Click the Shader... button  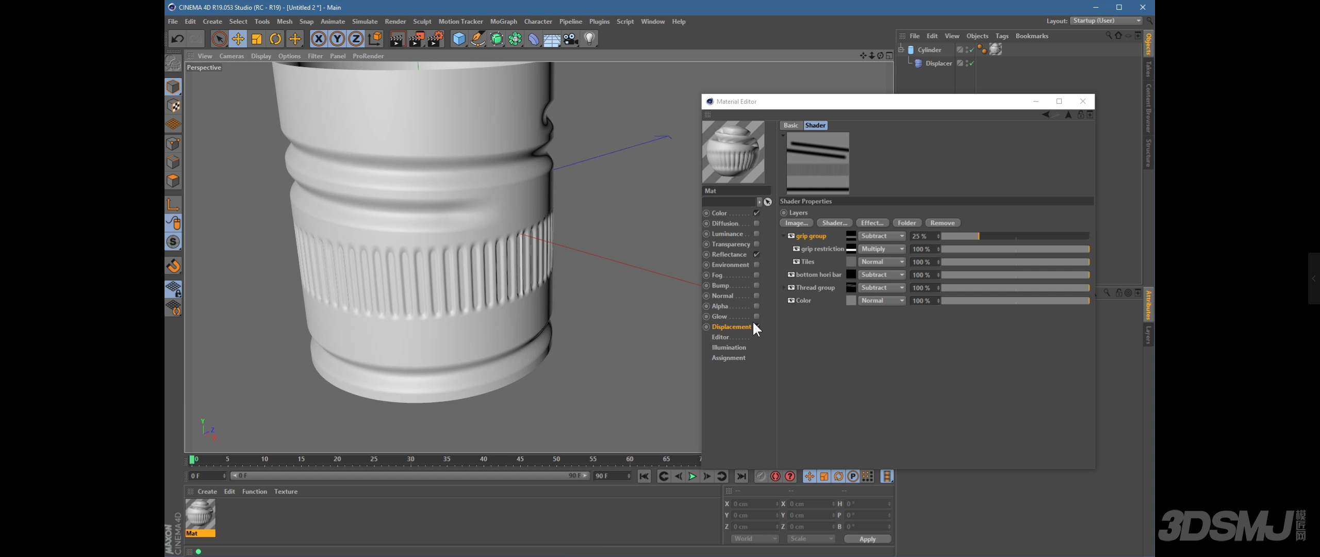click(x=834, y=223)
